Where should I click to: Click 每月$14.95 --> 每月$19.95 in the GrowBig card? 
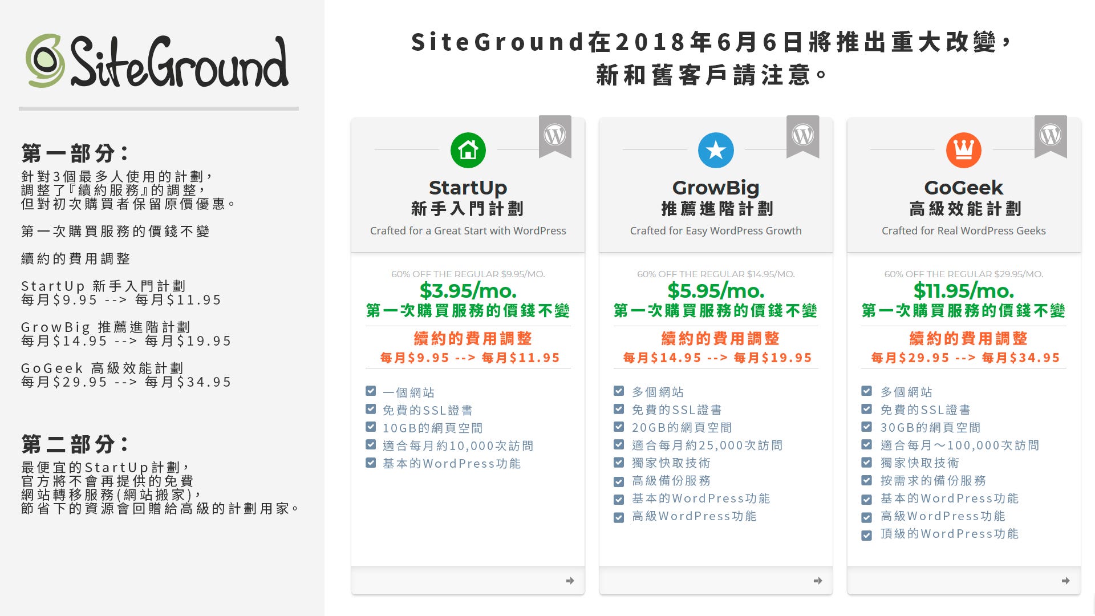click(x=717, y=358)
